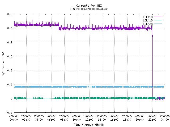
Task: Click the 200606 00:00 x-axis tick label
Action: pyautogui.click(x=165, y=118)
